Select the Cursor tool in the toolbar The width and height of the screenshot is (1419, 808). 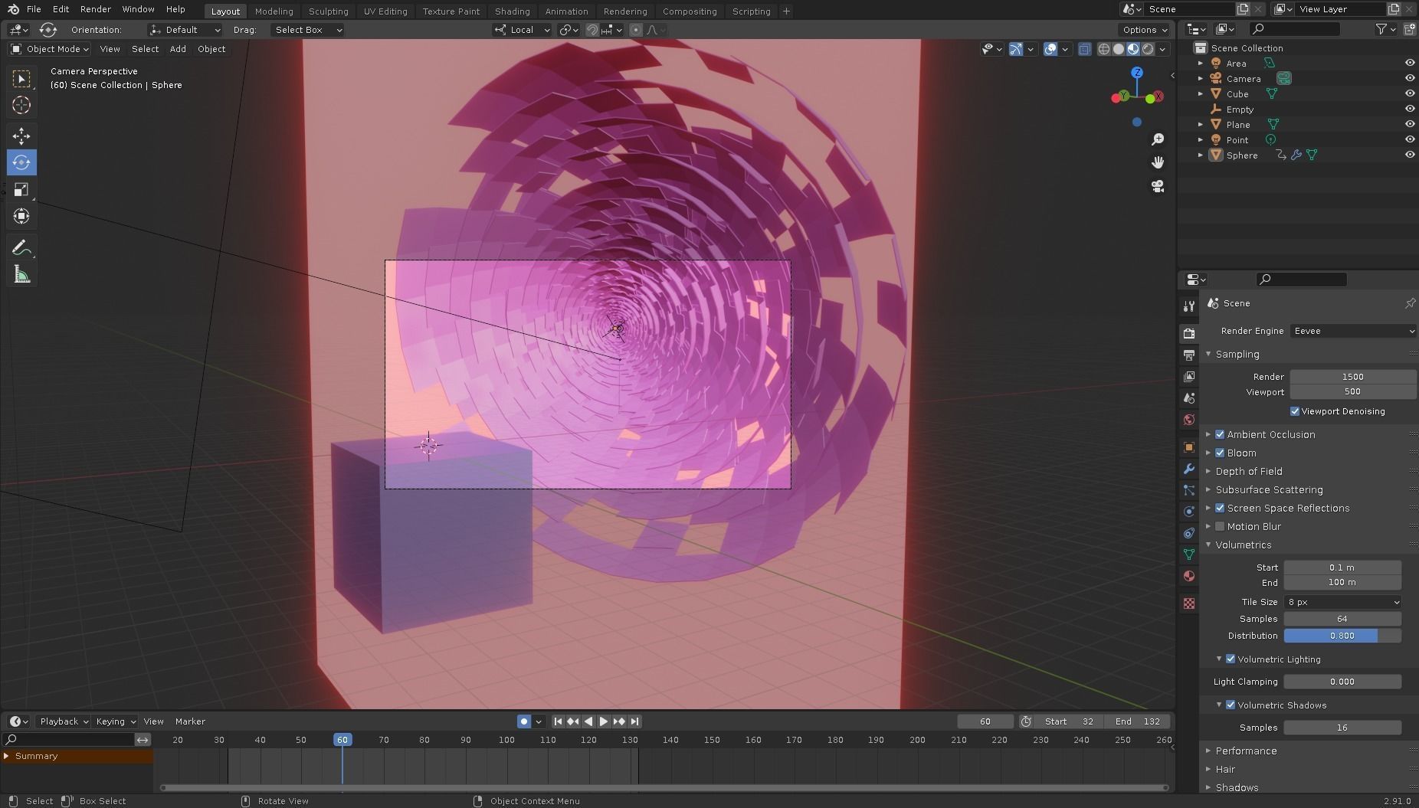(21, 105)
